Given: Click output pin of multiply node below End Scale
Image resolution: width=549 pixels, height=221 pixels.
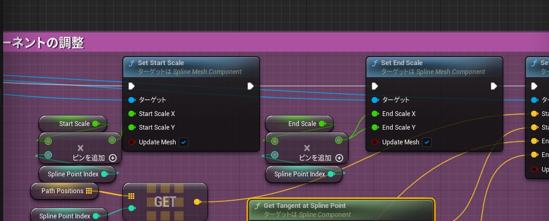Looking at the screenshot, I should click(339, 140).
